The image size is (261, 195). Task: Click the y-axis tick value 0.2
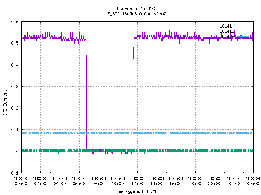(x=15, y=108)
